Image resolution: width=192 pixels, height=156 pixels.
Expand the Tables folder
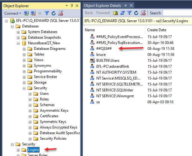coord(24,55)
